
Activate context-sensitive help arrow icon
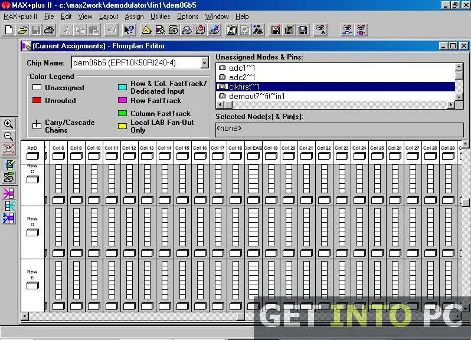tap(129, 30)
